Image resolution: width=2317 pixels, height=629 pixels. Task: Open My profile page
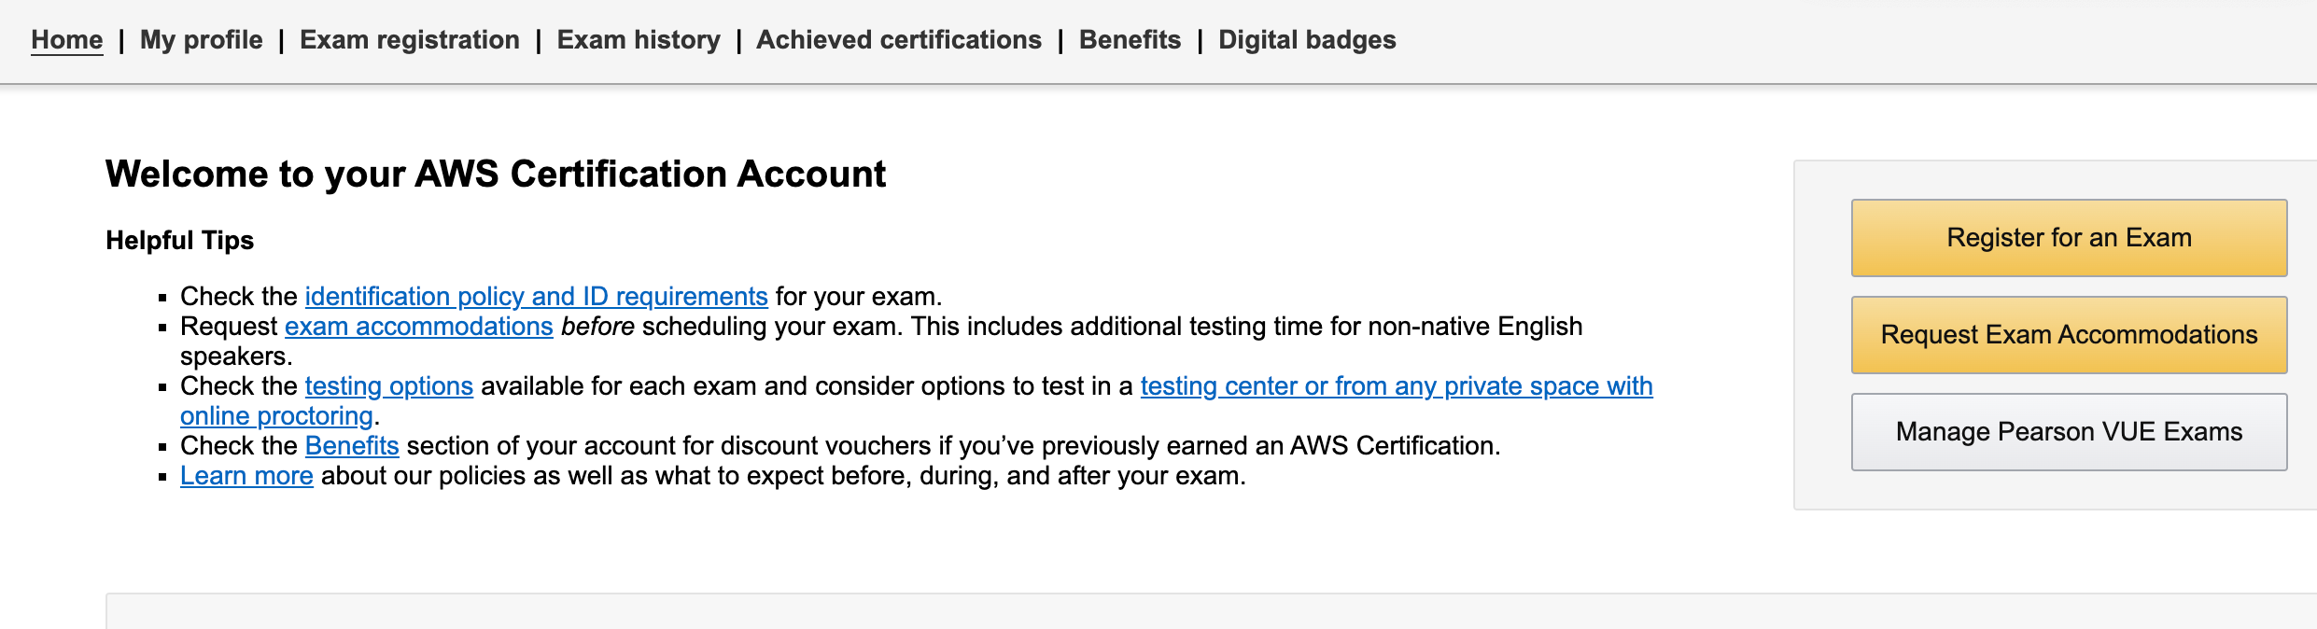(202, 40)
